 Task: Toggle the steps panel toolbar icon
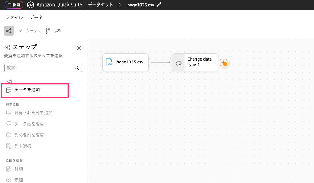click(x=9, y=31)
